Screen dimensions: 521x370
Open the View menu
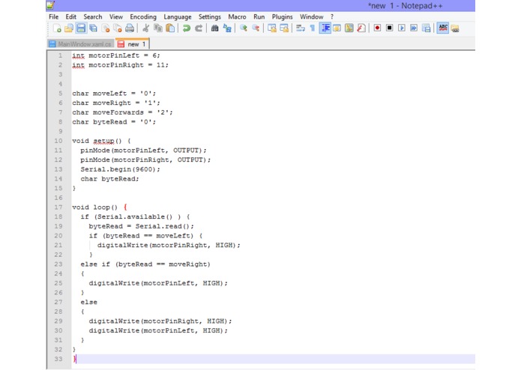pyautogui.click(x=116, y=16)
